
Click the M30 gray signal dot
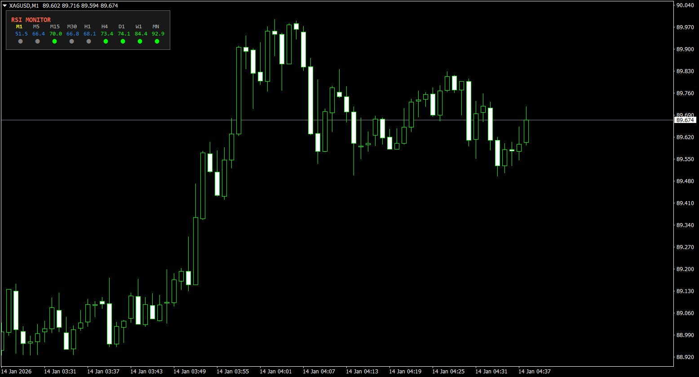coord(71,41)
